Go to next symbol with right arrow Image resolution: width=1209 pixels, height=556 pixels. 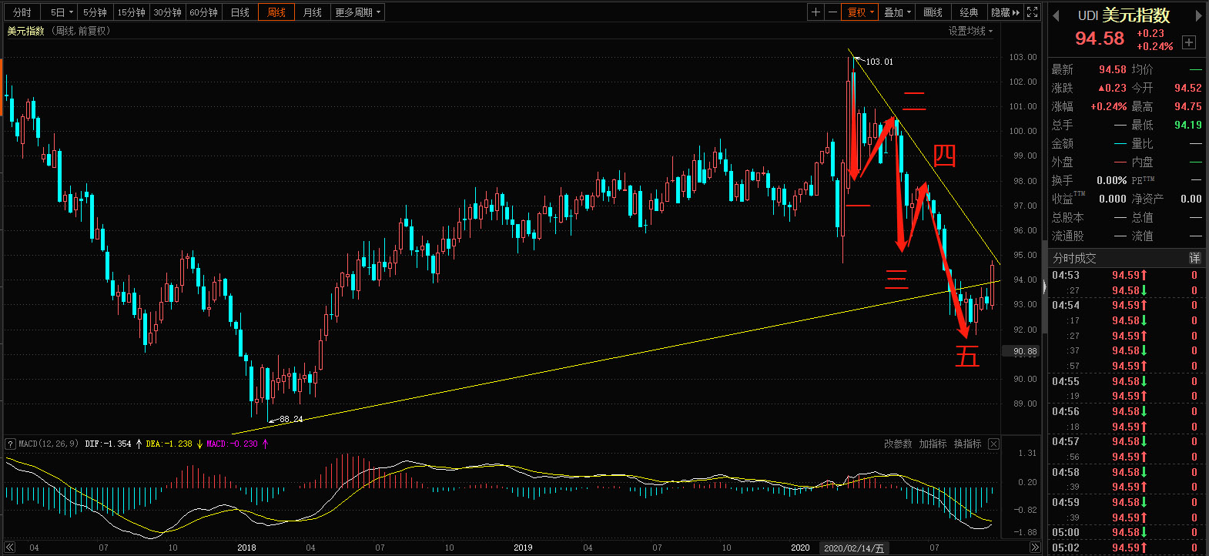(1198, 15)
